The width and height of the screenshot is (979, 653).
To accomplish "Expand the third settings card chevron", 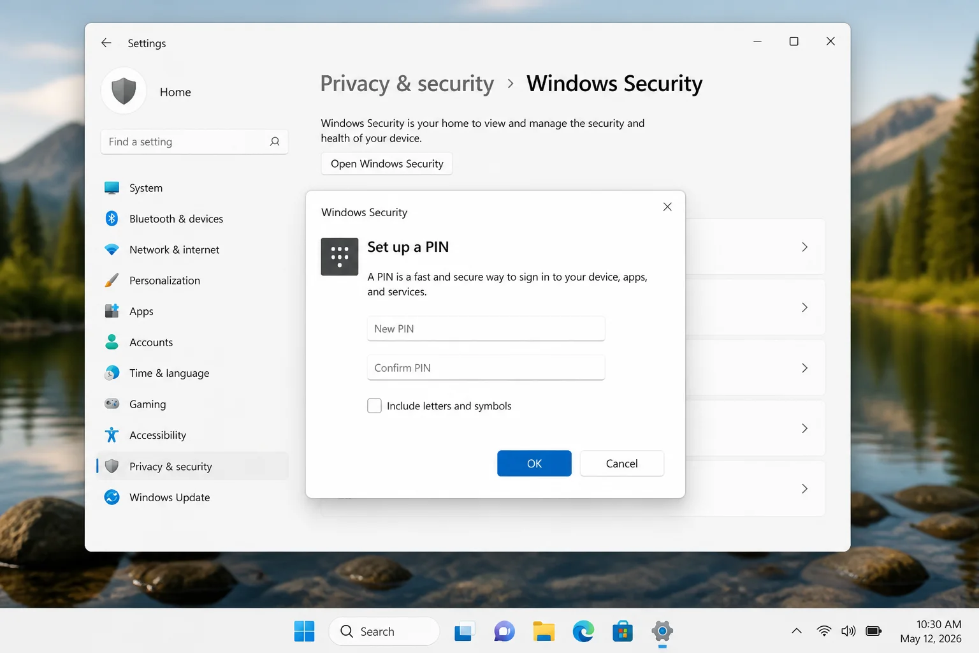I will pos(804,368).
